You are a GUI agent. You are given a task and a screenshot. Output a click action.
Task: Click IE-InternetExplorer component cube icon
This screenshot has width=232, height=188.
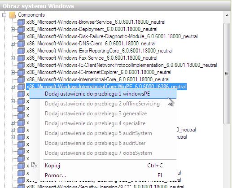click(21, 72)
